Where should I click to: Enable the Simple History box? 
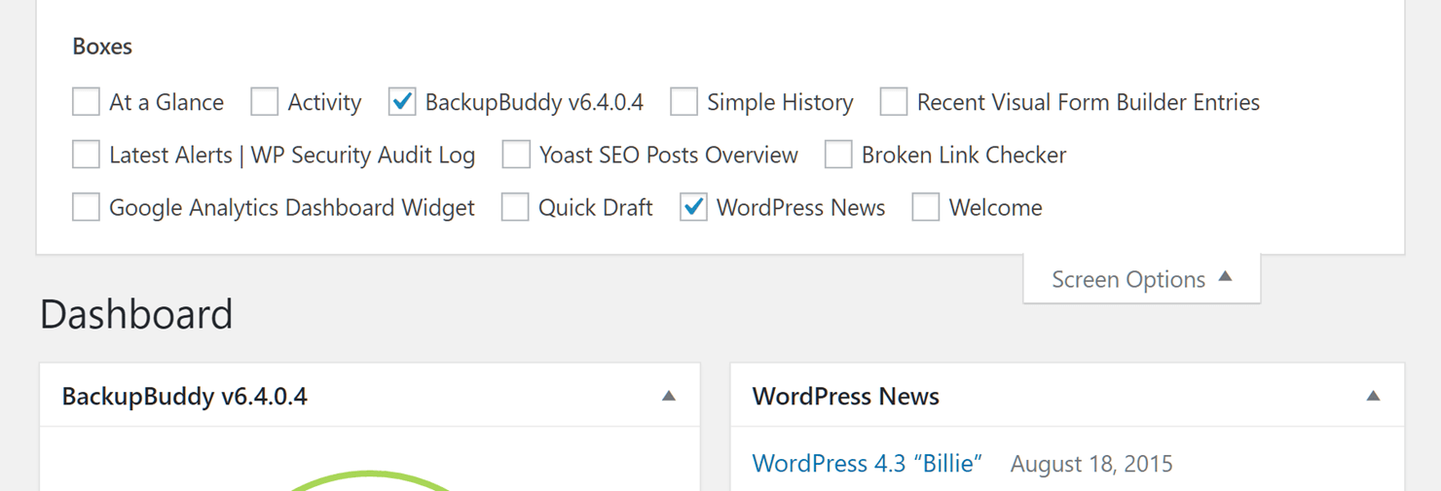684,101
